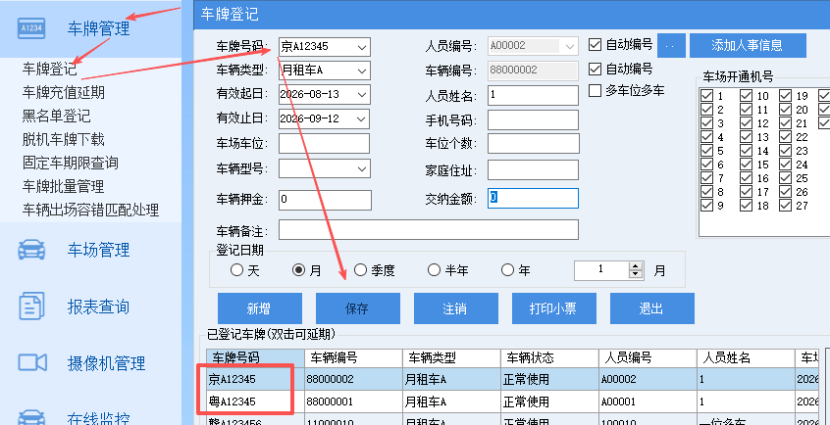Expand the 有效止日 date picker
This screenshot has width=830, height=425.
(x=362, y=118)
